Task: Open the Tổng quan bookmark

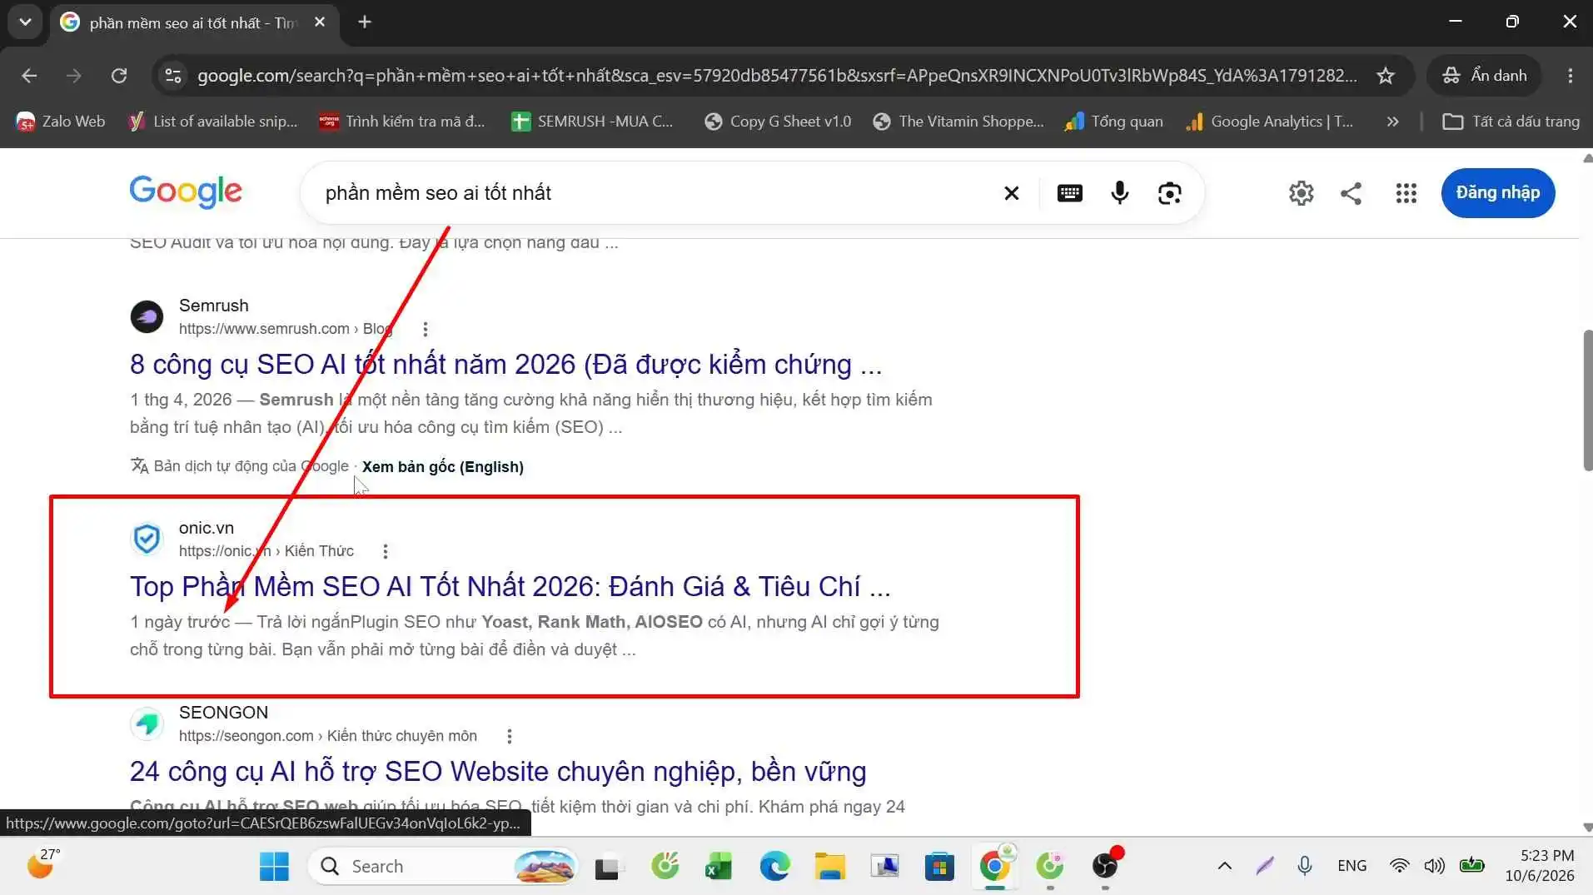Action: (1114, 122)
